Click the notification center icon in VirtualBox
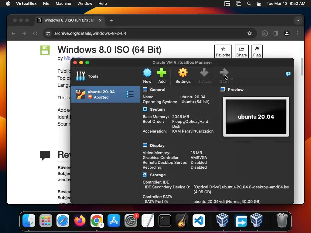This screenshot has height=233, width=311. tap(288, 74)
